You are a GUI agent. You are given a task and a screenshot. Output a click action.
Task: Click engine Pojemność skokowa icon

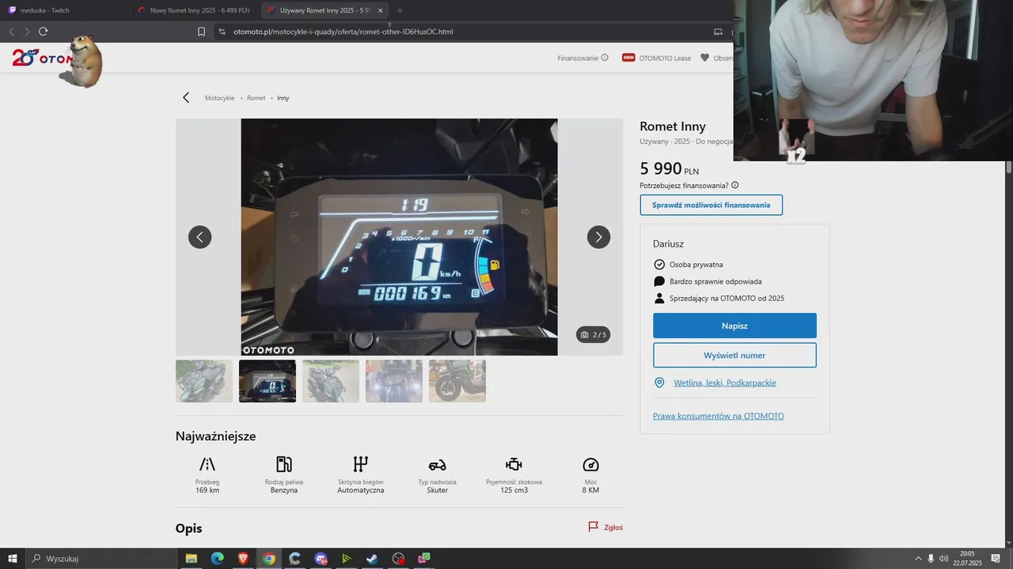[x=514, y=464]
